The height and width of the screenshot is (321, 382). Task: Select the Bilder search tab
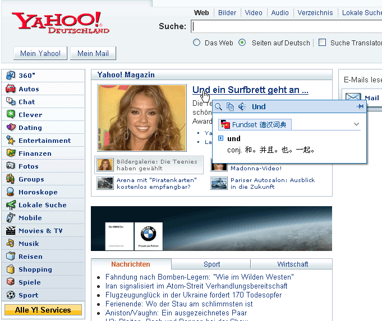pyautogui.click(x=227, y=13)
